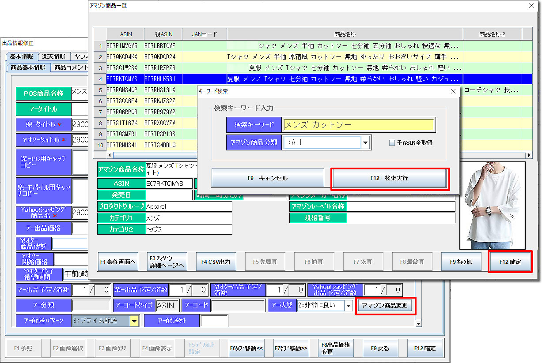Click F8 出品価格変更 button
Viewport: 542px width, 363px height.
(x=336, y=348)
